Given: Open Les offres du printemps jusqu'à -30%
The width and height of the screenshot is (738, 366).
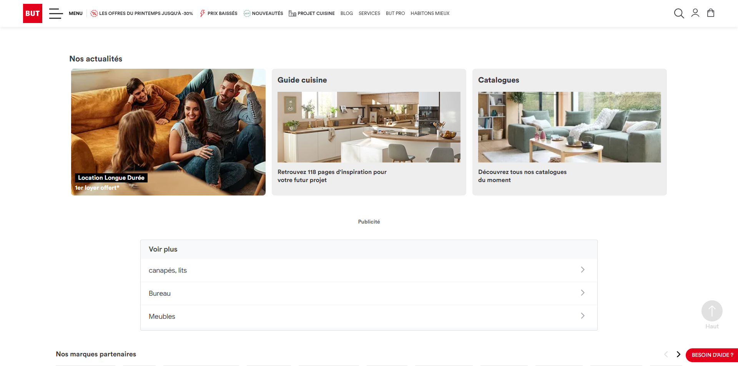Looking at the screenshot, I should pyautogui.click(x=146, y=13).
